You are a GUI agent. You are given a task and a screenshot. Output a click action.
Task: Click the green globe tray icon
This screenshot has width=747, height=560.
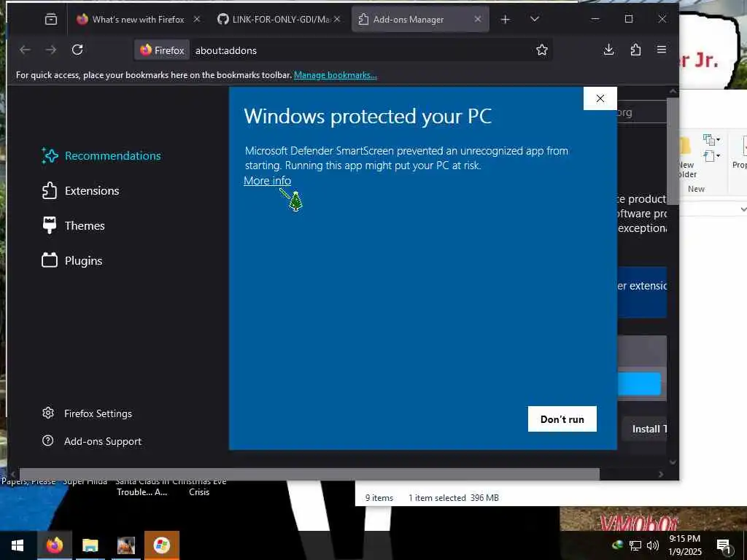point(617,545)
